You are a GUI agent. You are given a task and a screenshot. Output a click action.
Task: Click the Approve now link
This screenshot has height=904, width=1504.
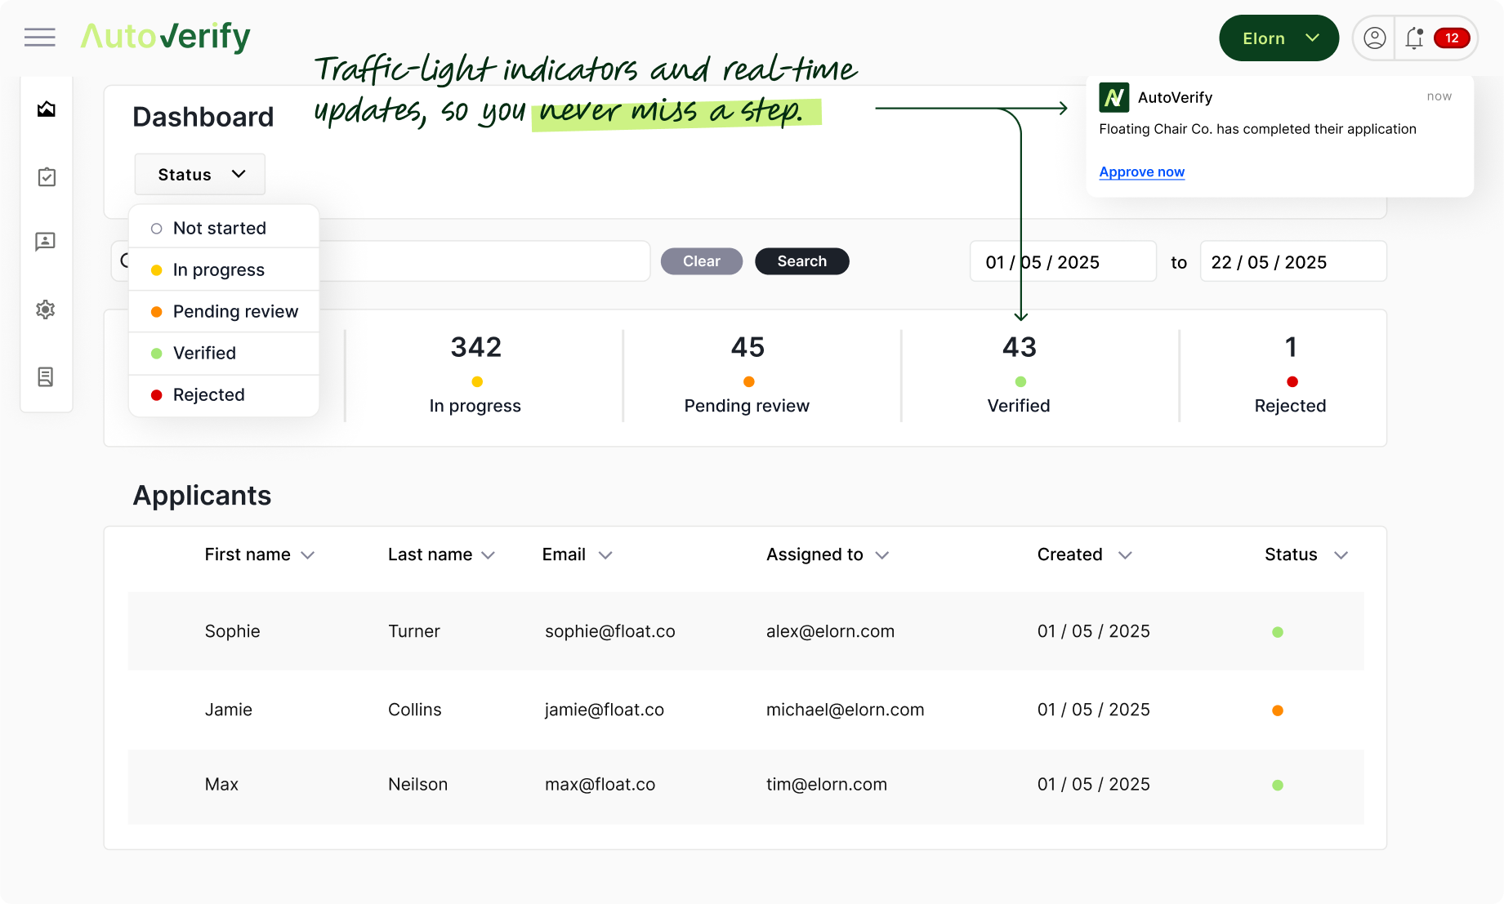[1141, 171]
